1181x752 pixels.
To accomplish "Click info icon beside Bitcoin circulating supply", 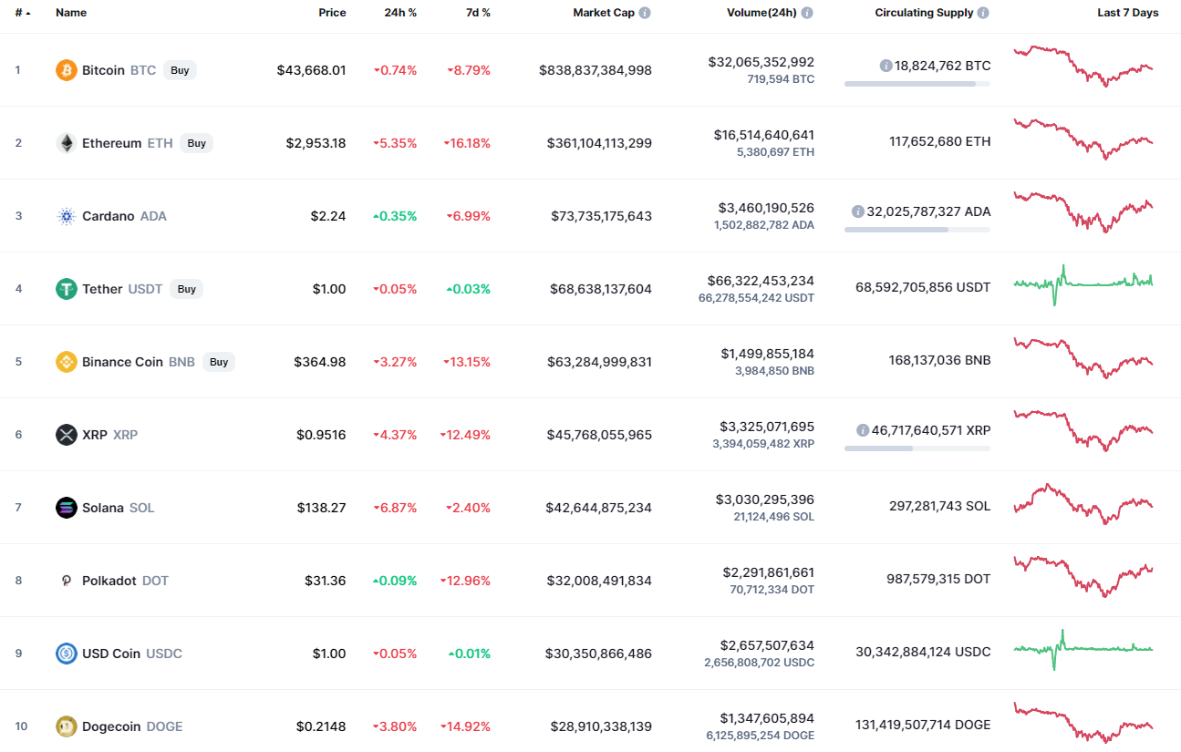I will click(x=886, y=66).
